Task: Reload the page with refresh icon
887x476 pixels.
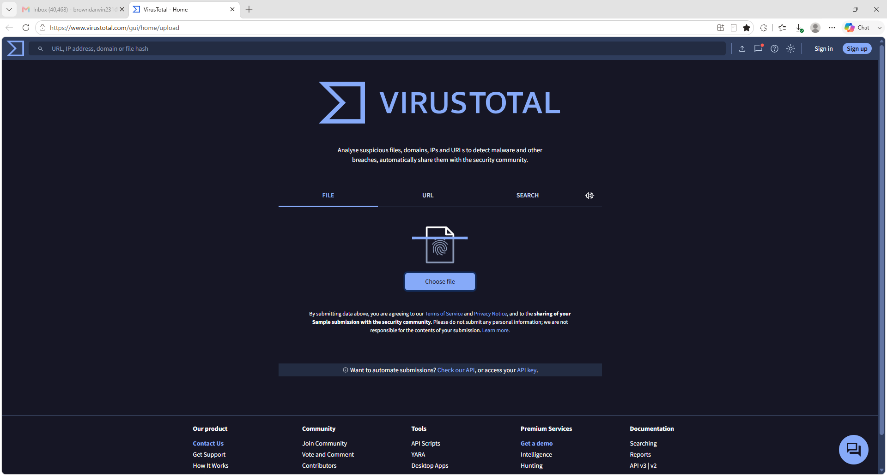Action: [26, 28]
